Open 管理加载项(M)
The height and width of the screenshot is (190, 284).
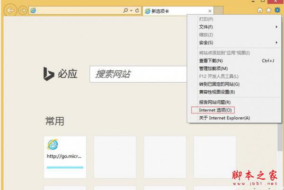[234, 69]
